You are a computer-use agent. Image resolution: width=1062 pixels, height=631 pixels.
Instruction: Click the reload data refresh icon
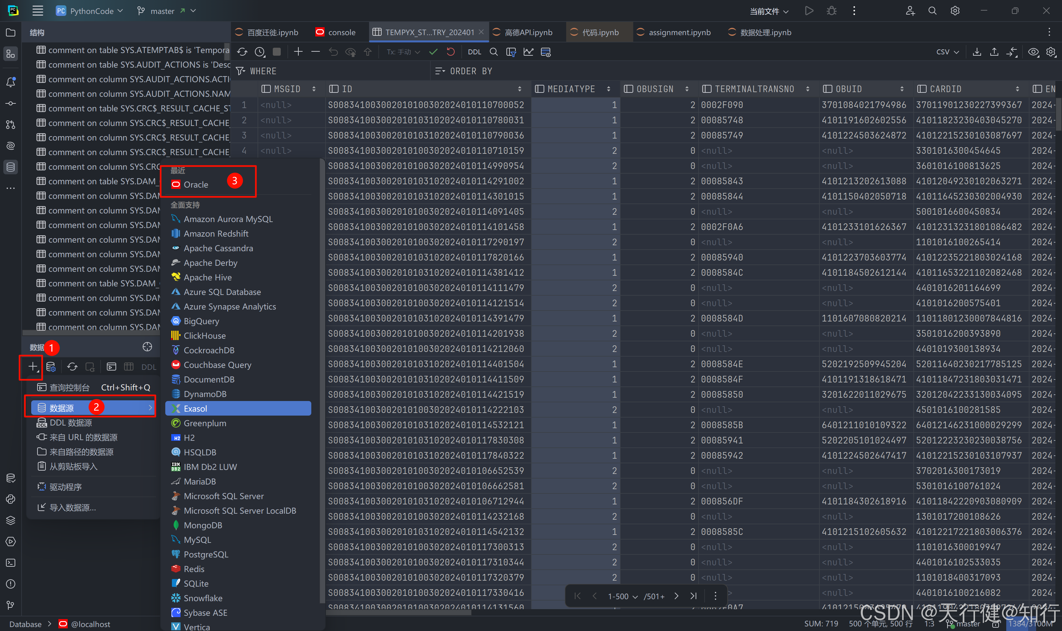[242, 52]
